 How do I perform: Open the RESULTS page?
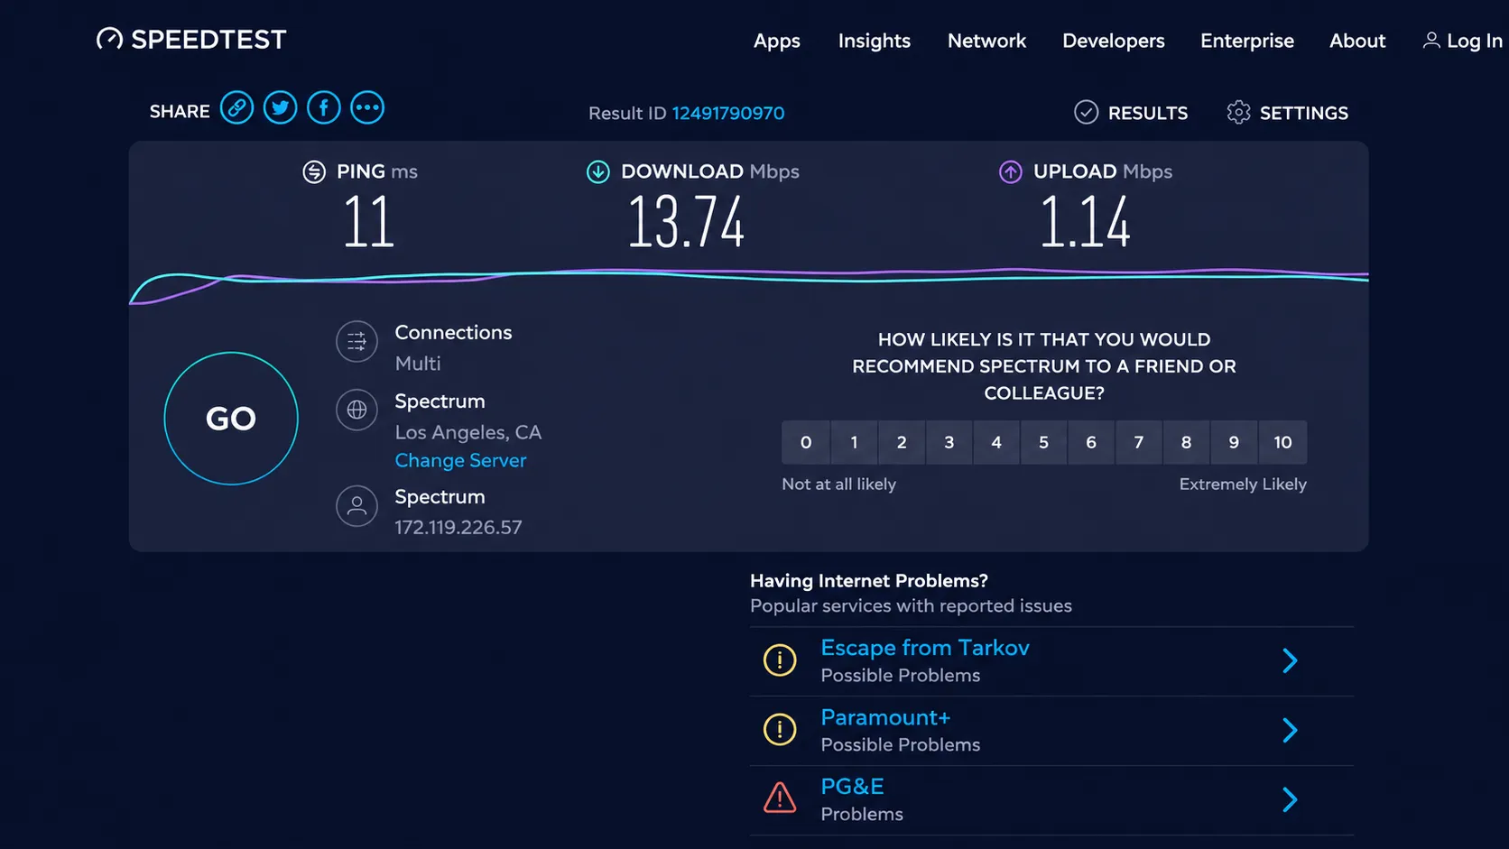(x=1148, y=113)
